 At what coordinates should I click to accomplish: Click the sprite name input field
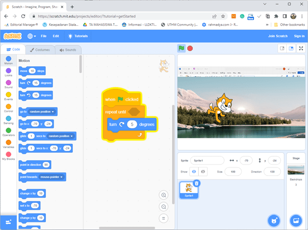[x=207, y=160]
